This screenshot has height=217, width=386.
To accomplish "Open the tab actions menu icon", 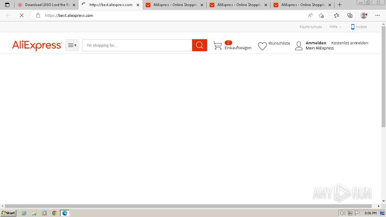I will [7, 5].
